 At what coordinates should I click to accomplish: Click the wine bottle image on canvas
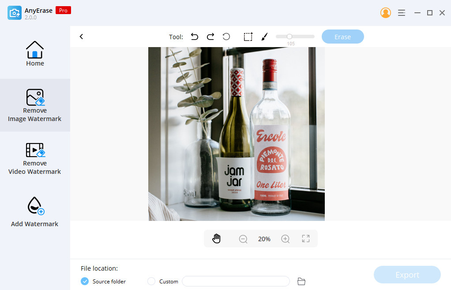pyautogui.click(x=237, y=134)
